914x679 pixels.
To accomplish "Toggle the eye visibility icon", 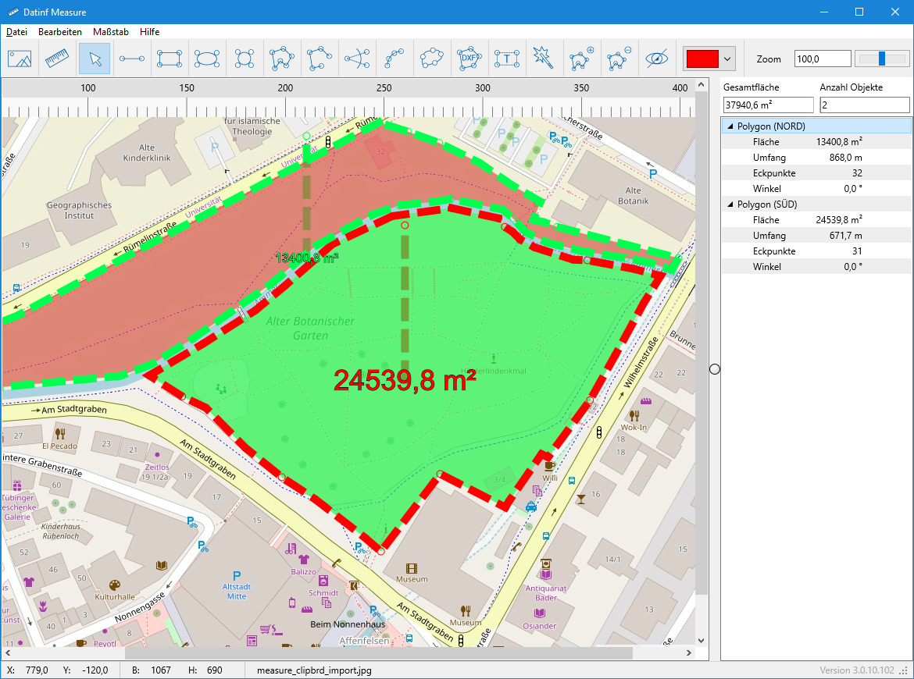I will pos(657,59).
